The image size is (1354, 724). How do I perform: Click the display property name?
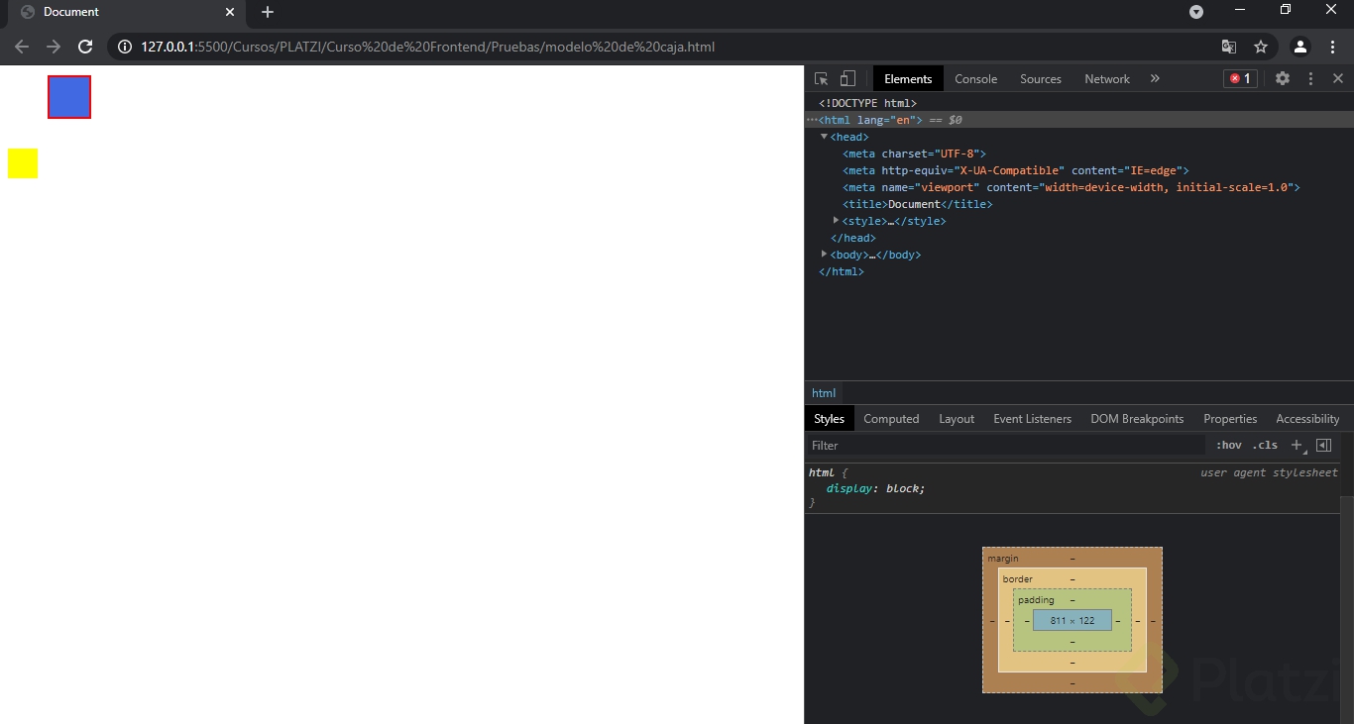coord(849,488)
